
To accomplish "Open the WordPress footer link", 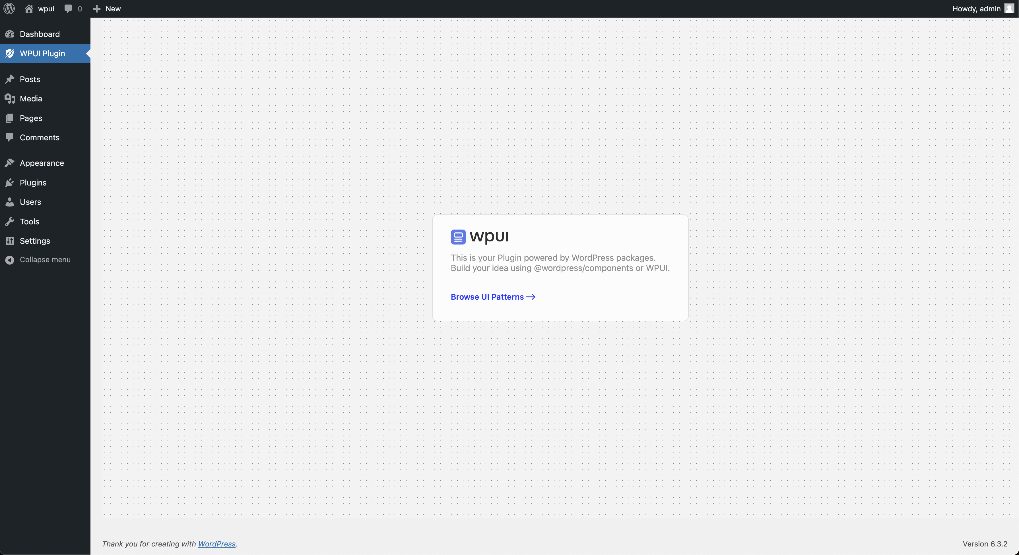I will pos(216,544).
